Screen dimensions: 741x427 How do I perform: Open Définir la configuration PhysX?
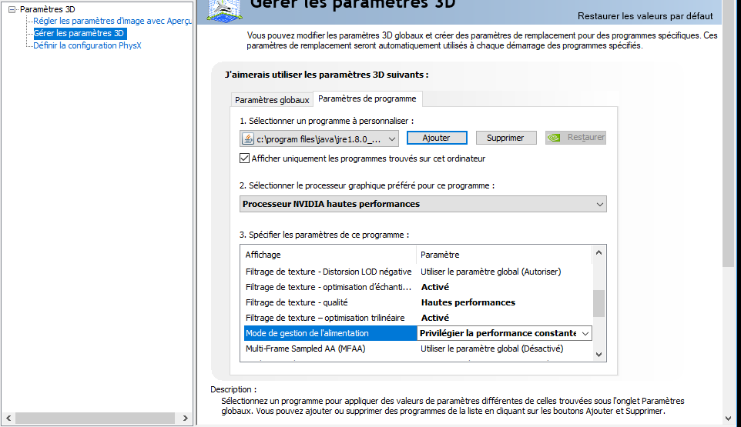click(x=87, y=45)
